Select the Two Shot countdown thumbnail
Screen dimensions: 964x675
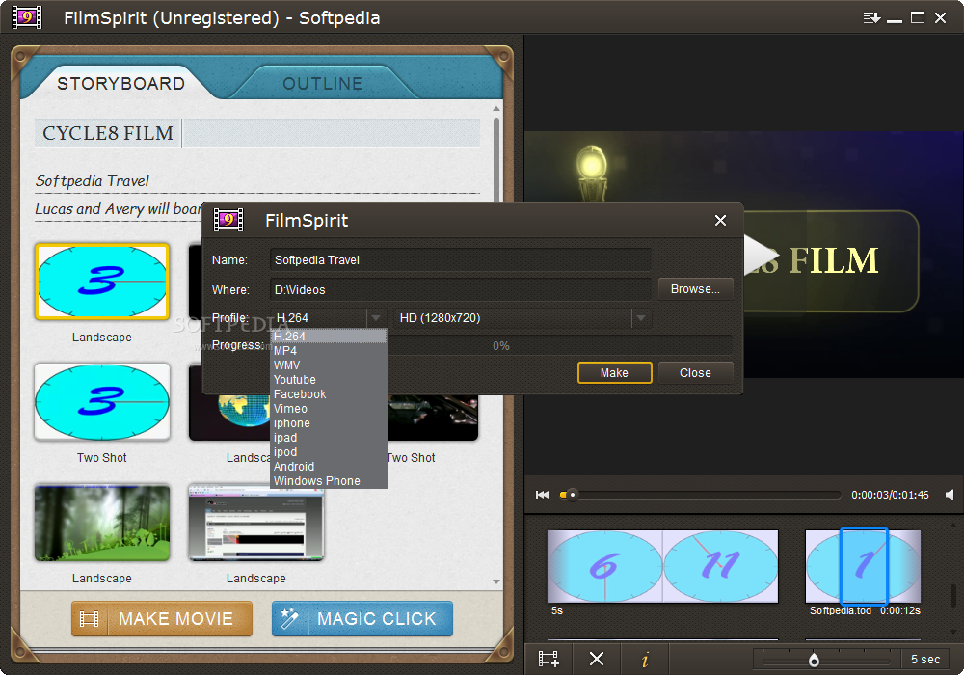click(x=102, y=402)
